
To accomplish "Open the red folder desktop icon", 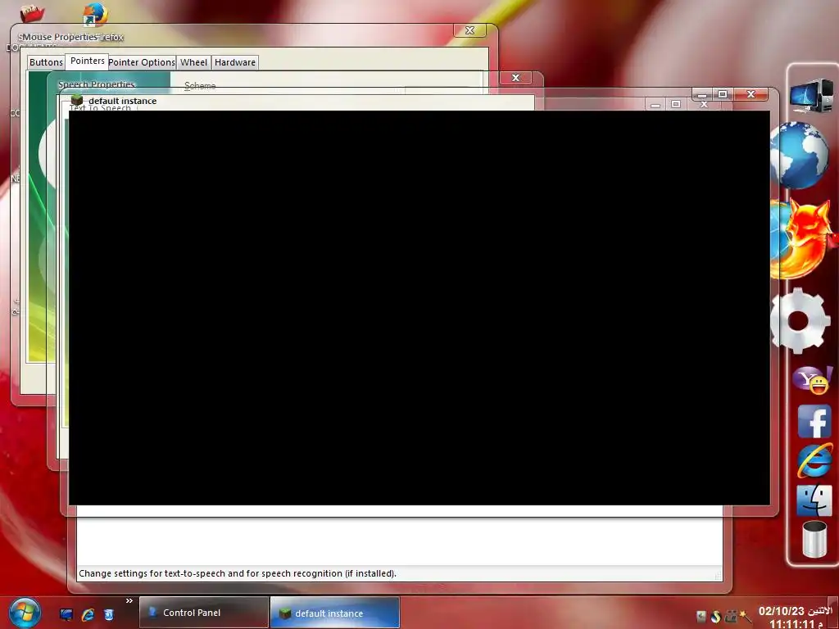I will [32, 13].
